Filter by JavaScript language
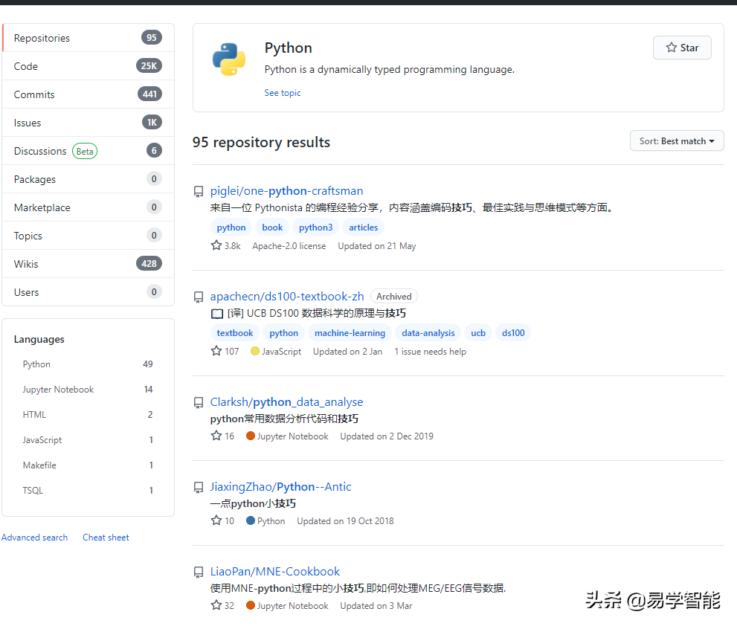 pyautogui.click(x=88, y=440)
